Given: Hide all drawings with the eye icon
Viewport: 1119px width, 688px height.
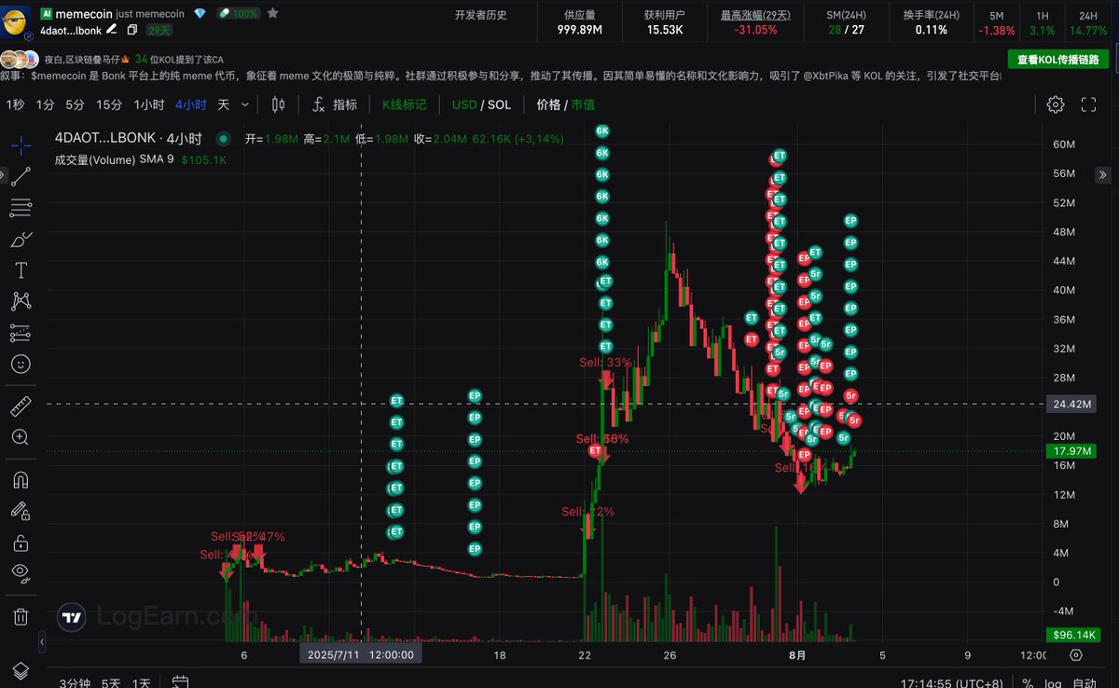Looking at the screenshot, I should pyautogui.click(x=21, y=572).
